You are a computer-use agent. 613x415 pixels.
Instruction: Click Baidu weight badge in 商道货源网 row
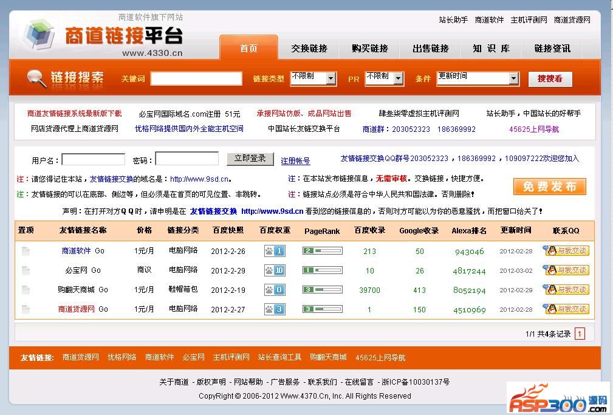click(x=275, y=309)
